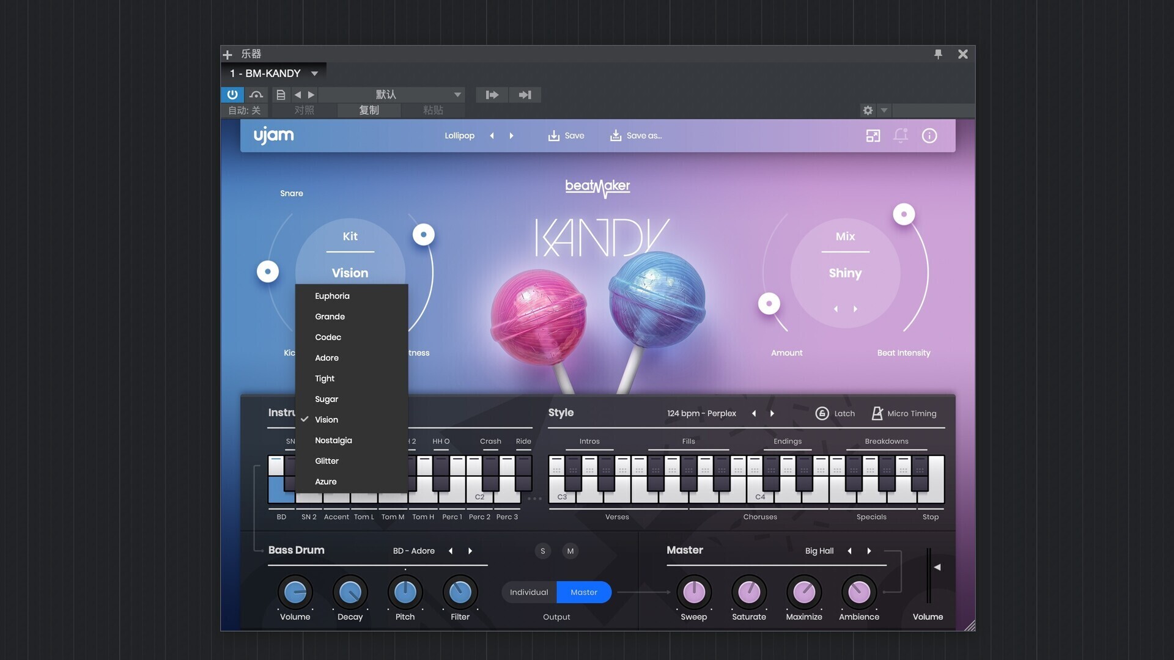Go to previous style before 124 bpm - Perplex

(754, 414)
